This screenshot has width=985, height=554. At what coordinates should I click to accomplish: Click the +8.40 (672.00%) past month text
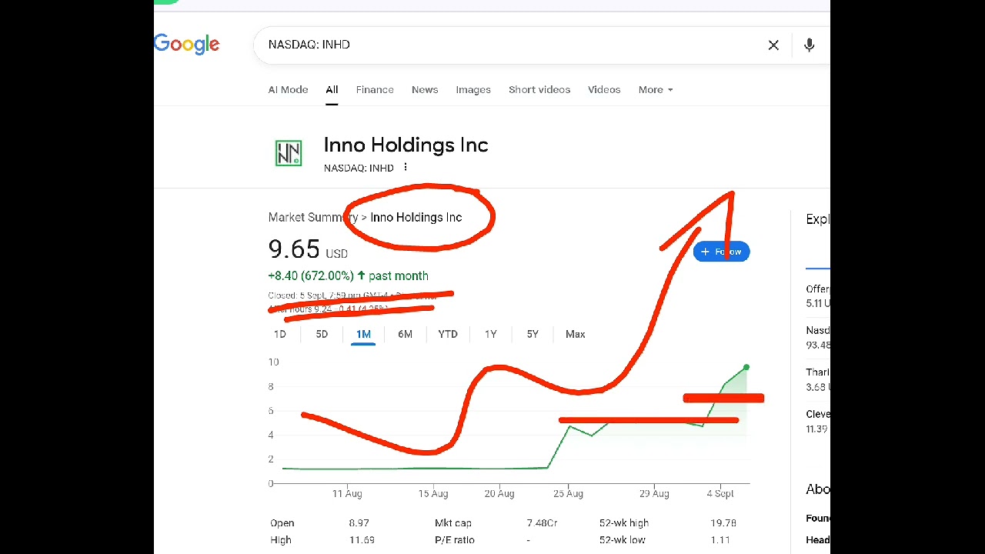[348, 275]
